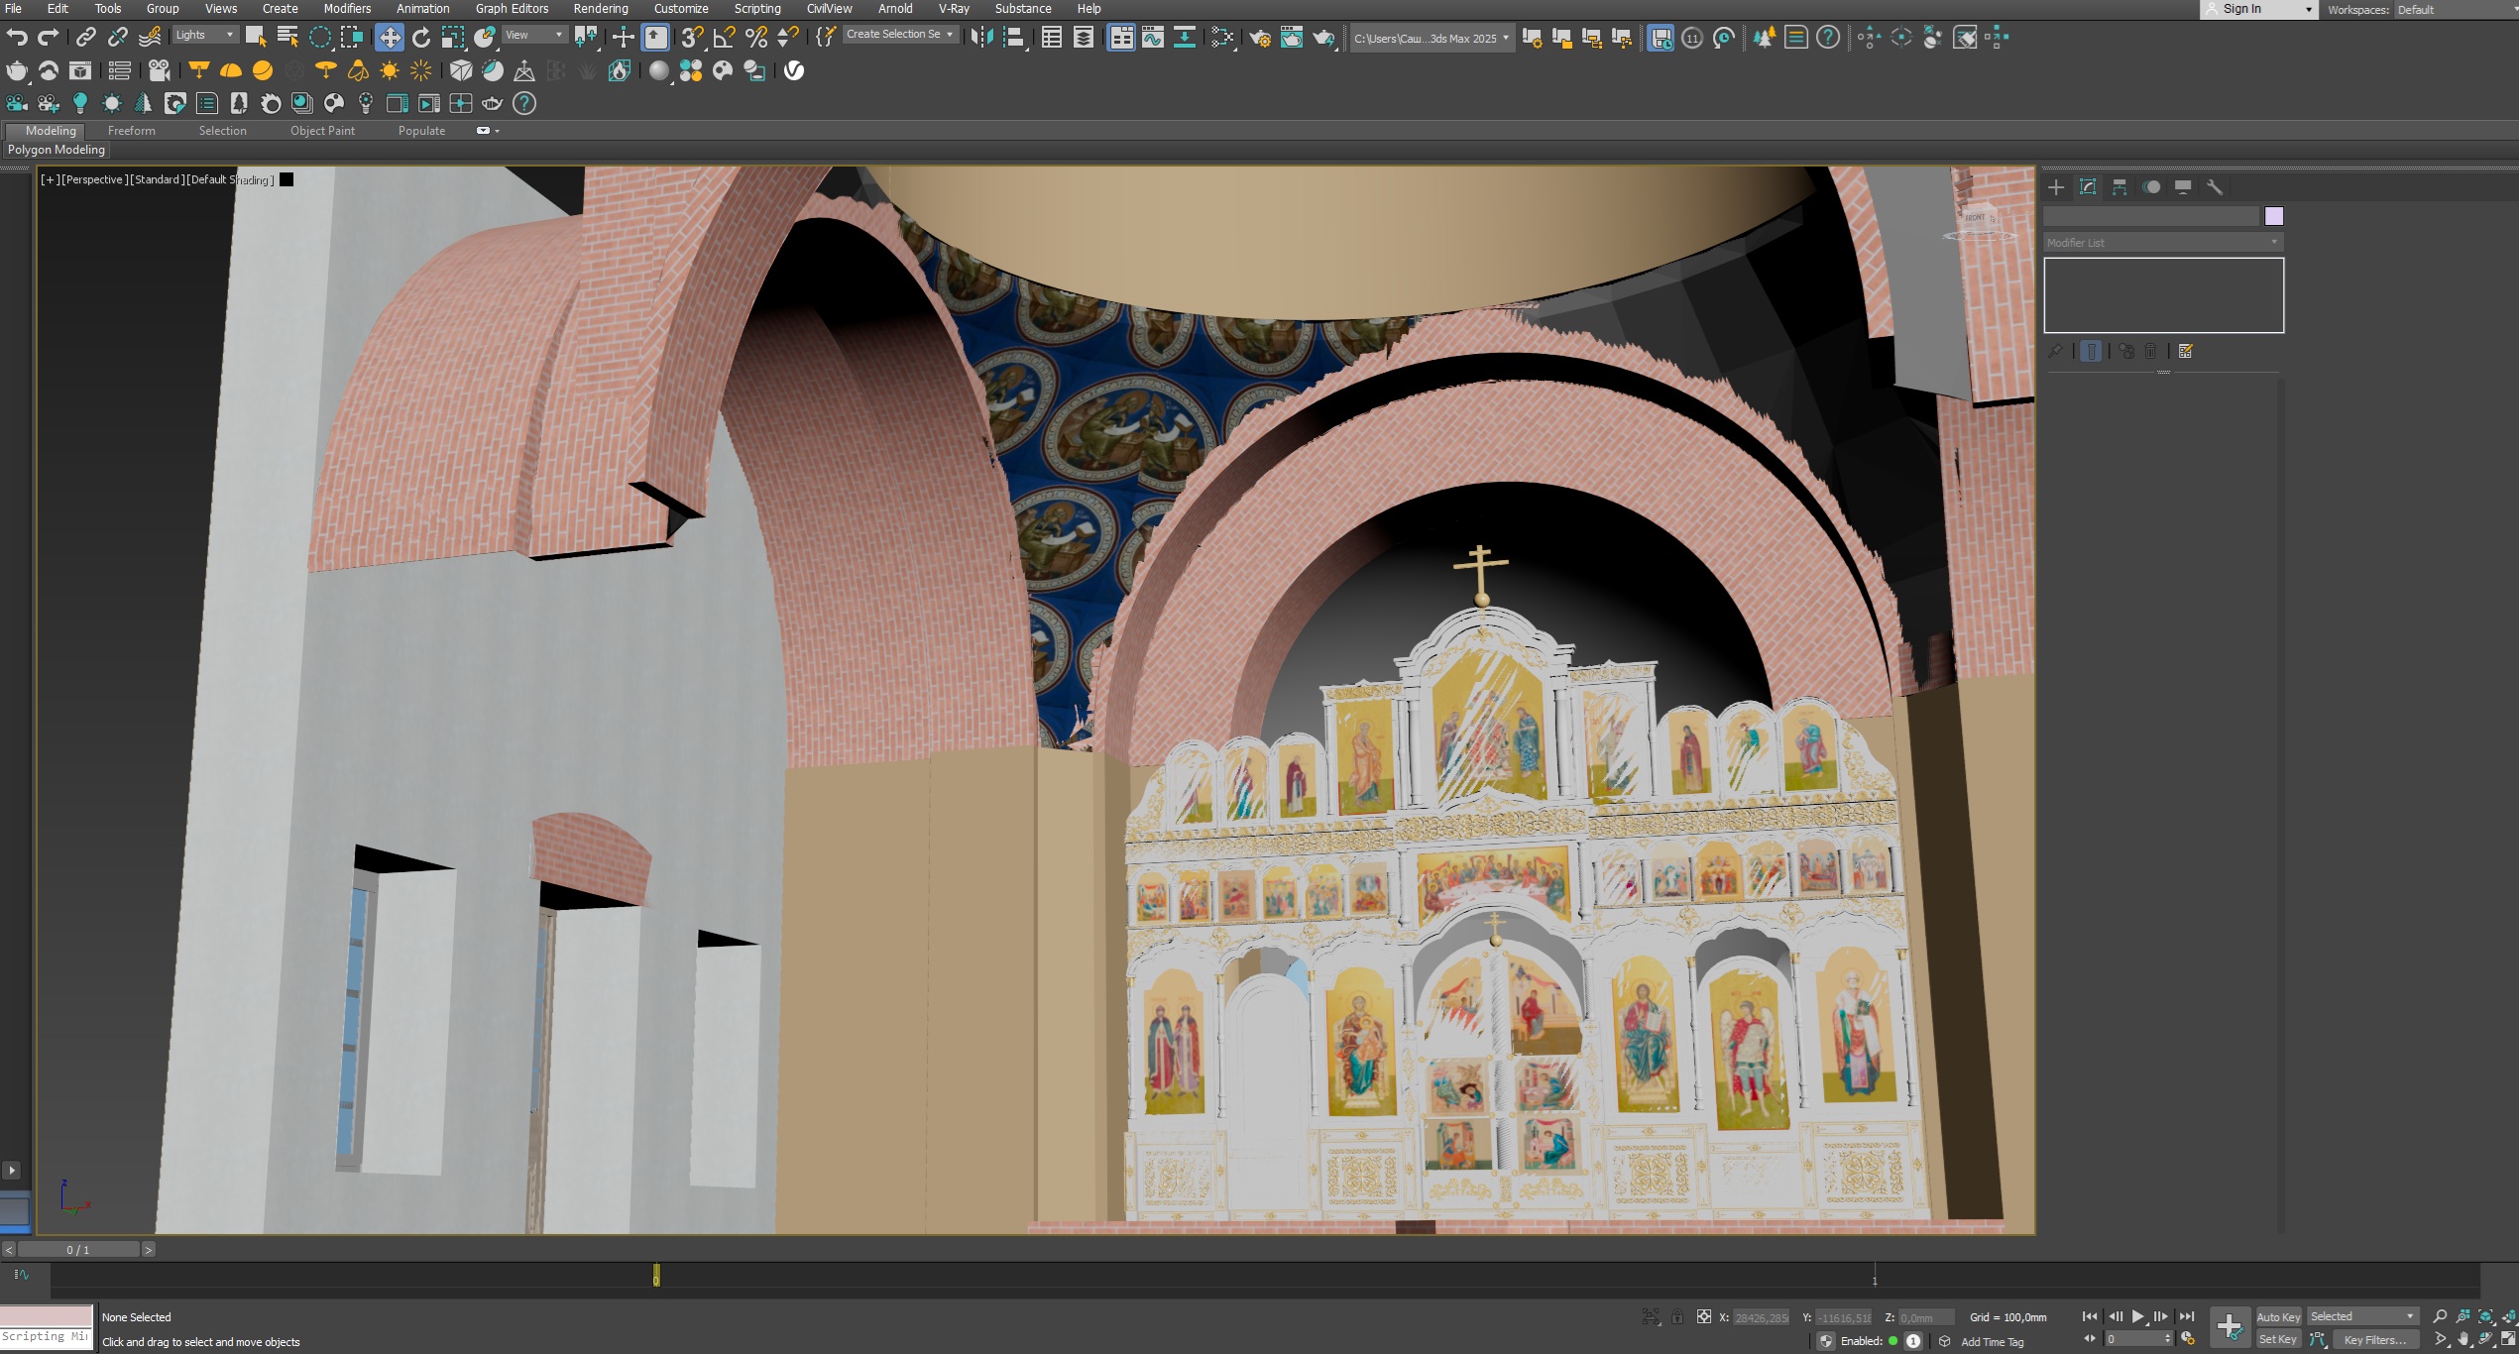Click the Mirror tool icon
The height and width of the screenshot is (1354, 2519).
(981, 38)
